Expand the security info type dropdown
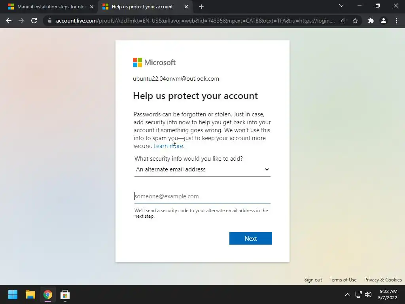This screenshot has height=304, width=405. 202,169
